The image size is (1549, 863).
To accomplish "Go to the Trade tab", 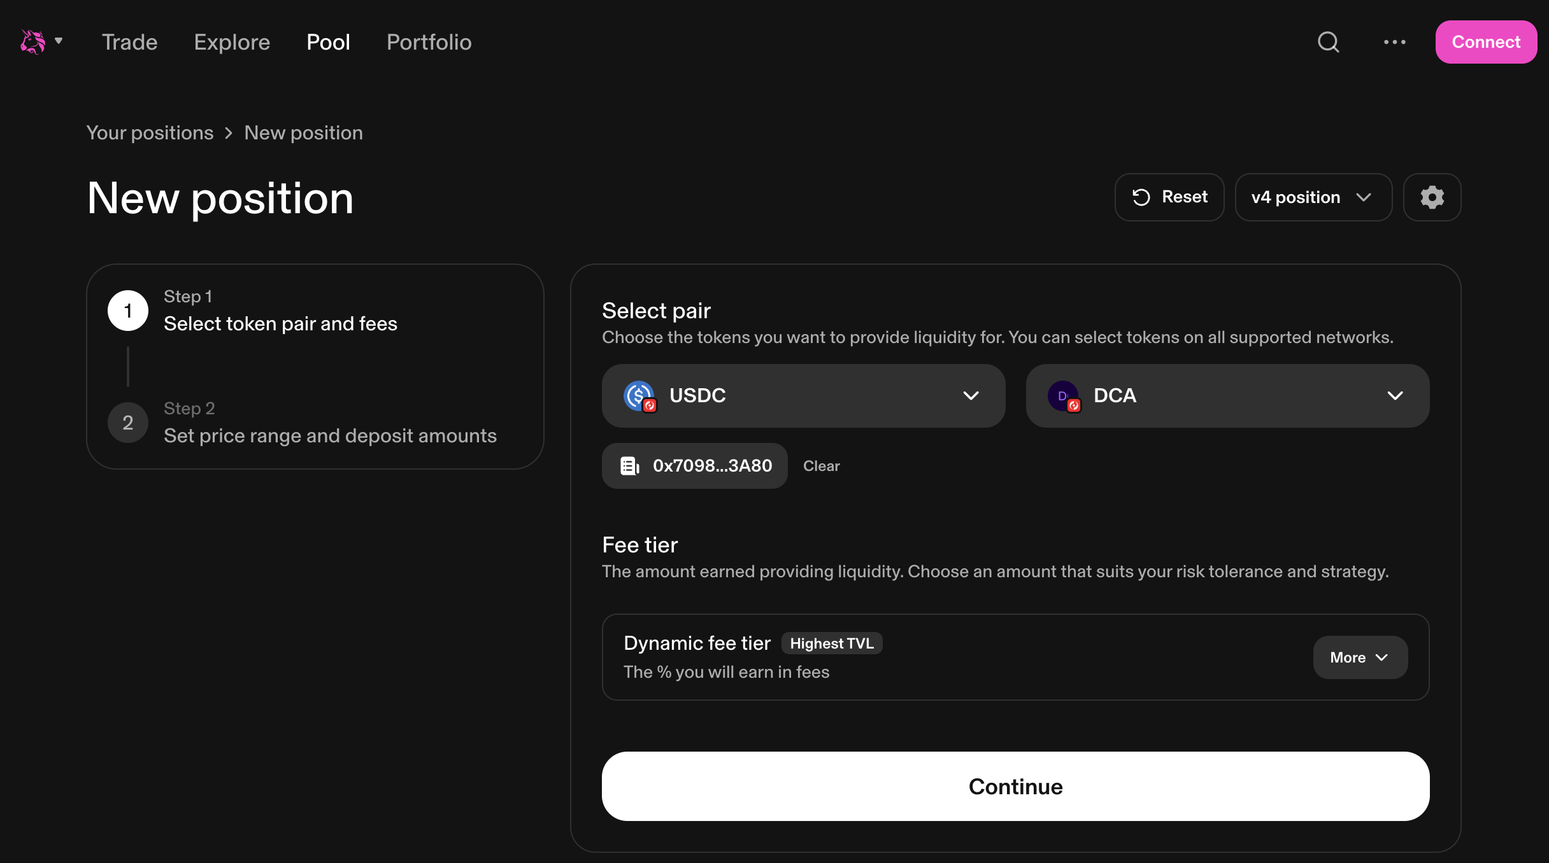I will (x=130, y=42).
